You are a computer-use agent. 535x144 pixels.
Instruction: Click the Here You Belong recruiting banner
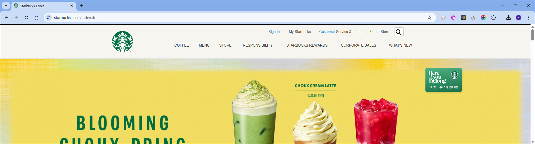pos(443,80)
